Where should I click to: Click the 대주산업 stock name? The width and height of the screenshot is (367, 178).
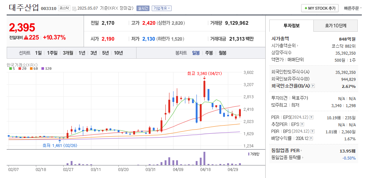pyautogui.click(x=24, y=8)
